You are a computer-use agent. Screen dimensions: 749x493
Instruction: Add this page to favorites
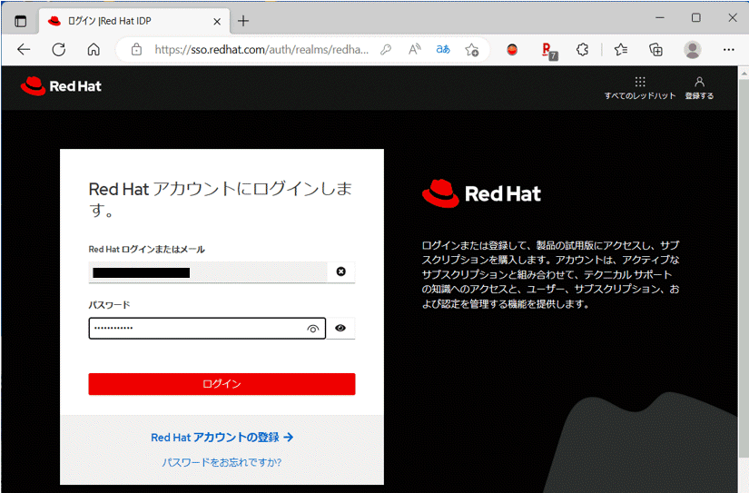pos(472,49)
